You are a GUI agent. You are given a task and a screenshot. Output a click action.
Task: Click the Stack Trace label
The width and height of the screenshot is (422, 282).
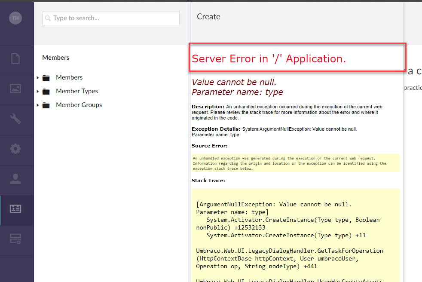(208, 181)
